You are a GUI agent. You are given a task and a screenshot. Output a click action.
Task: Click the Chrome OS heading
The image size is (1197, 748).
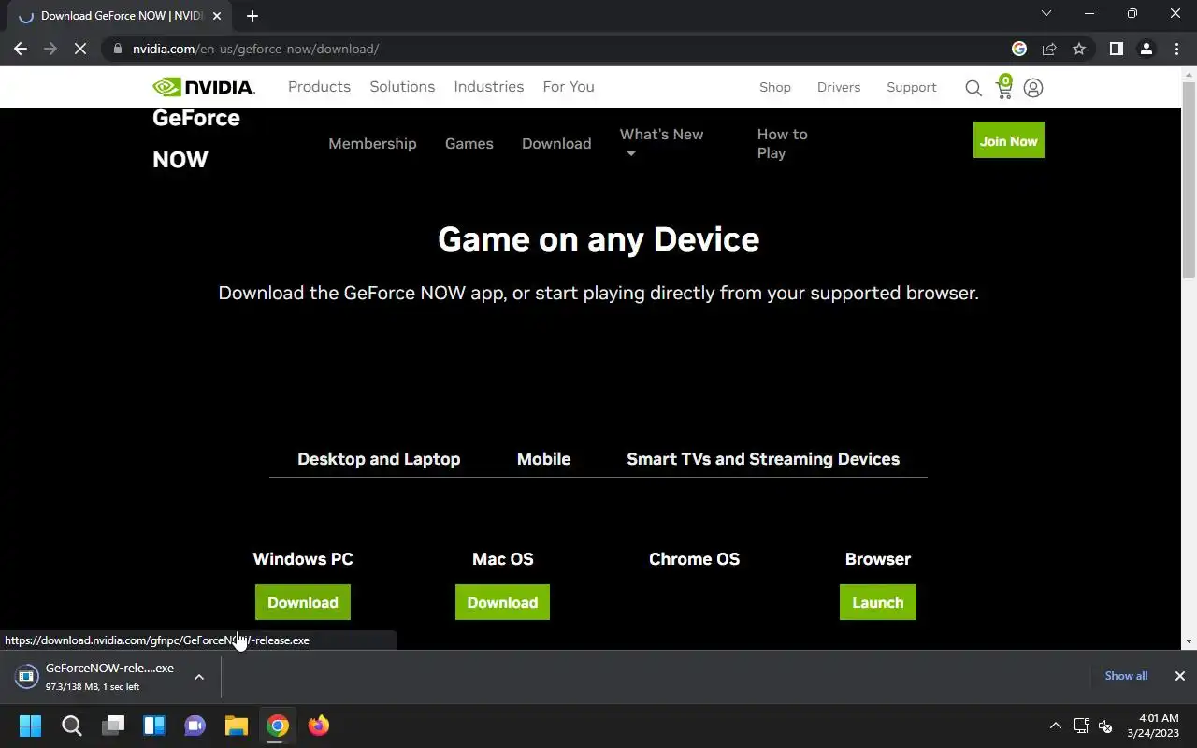[694, 559]
